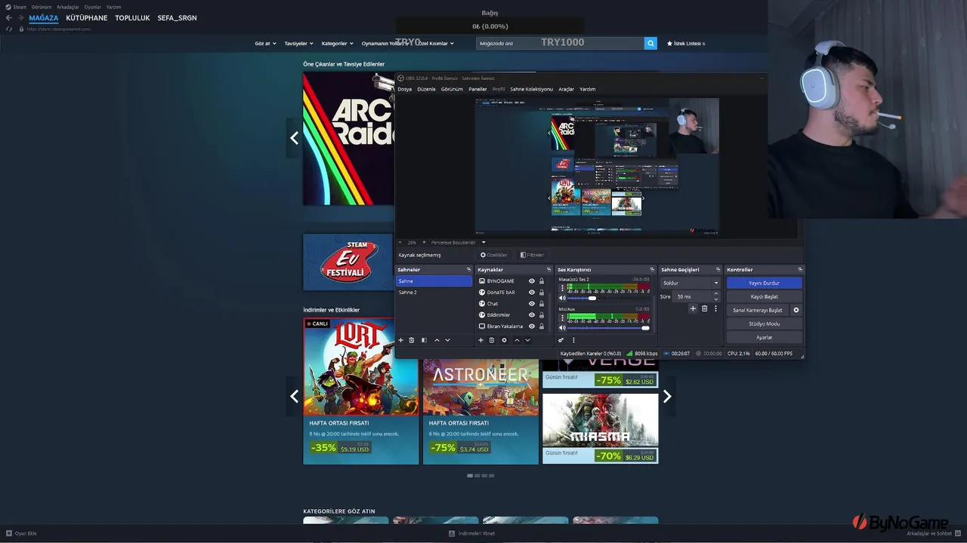Open Pencereye Boyutlandır scaling dropdown

(x=458, y=242)
